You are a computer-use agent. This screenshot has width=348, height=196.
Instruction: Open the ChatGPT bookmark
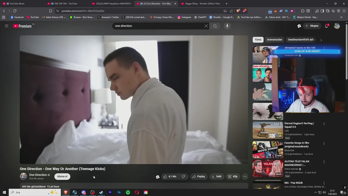click(x=200, y=17)
